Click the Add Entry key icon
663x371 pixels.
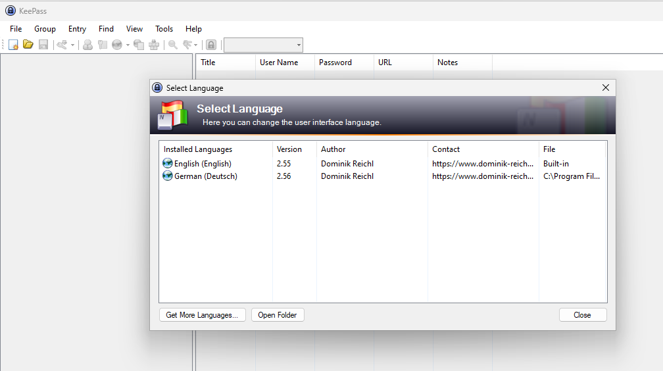pyautogui.click(x=62, y=45)
